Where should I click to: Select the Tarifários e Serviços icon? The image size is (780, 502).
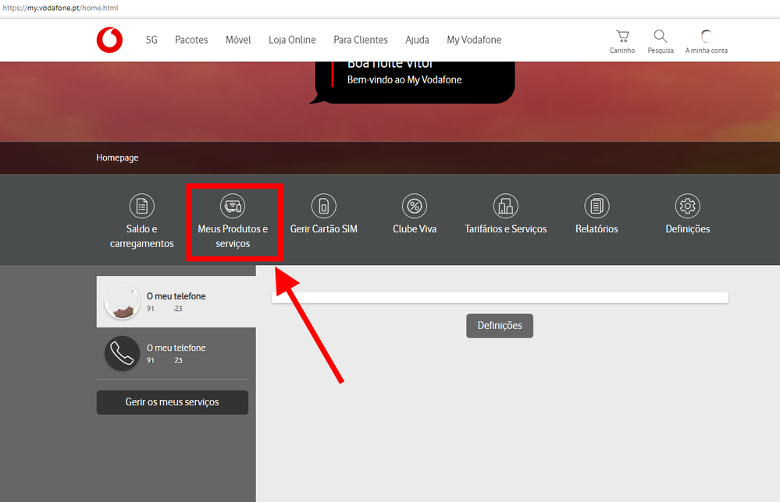[x=505, y=206]
